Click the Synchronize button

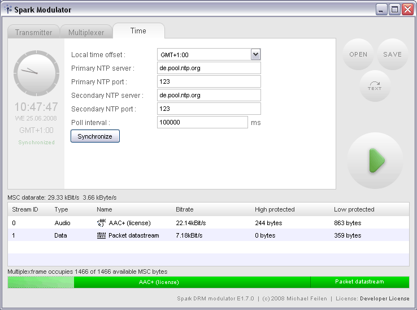click(95, 136)
